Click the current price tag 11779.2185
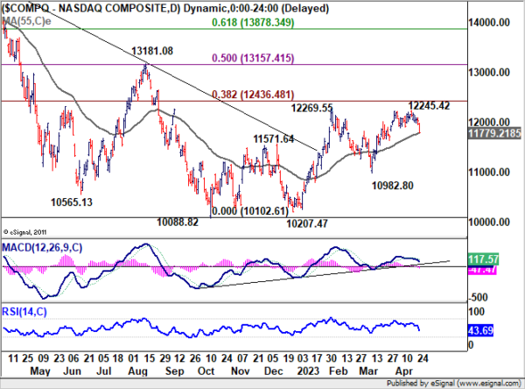This screenshot has height=389, width=525. click(494, 133)
